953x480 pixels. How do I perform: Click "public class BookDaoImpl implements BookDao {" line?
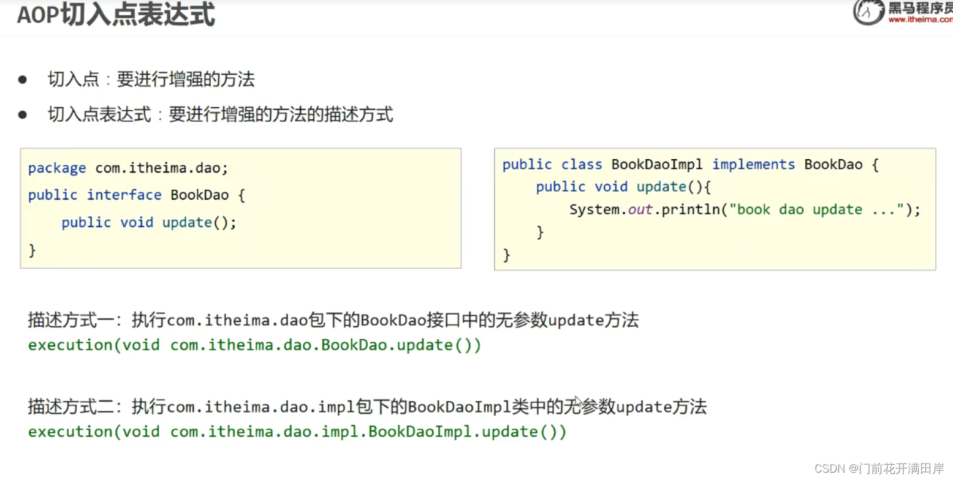coord(691,165)
